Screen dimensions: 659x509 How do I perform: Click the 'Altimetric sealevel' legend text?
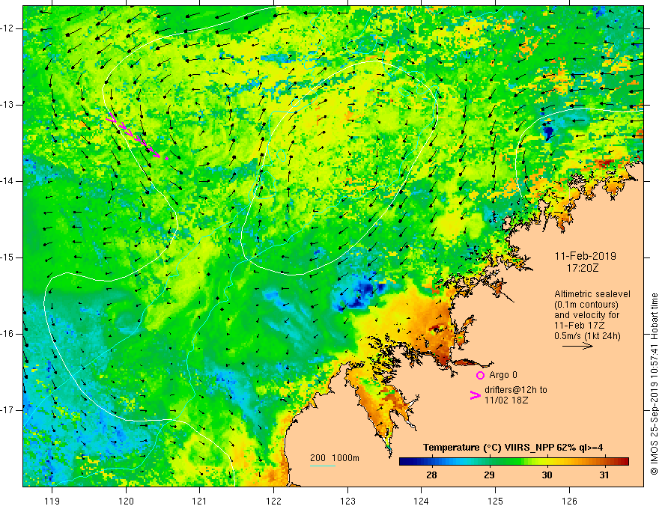[x=592, y=294]
